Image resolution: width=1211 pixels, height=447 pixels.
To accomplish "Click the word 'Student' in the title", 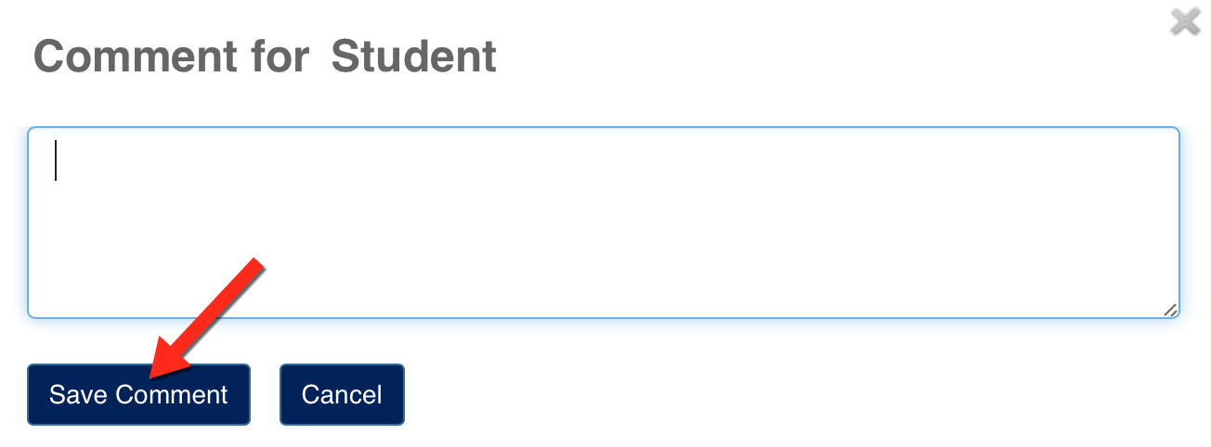I will pyautogui.click(x=413, y=57).
